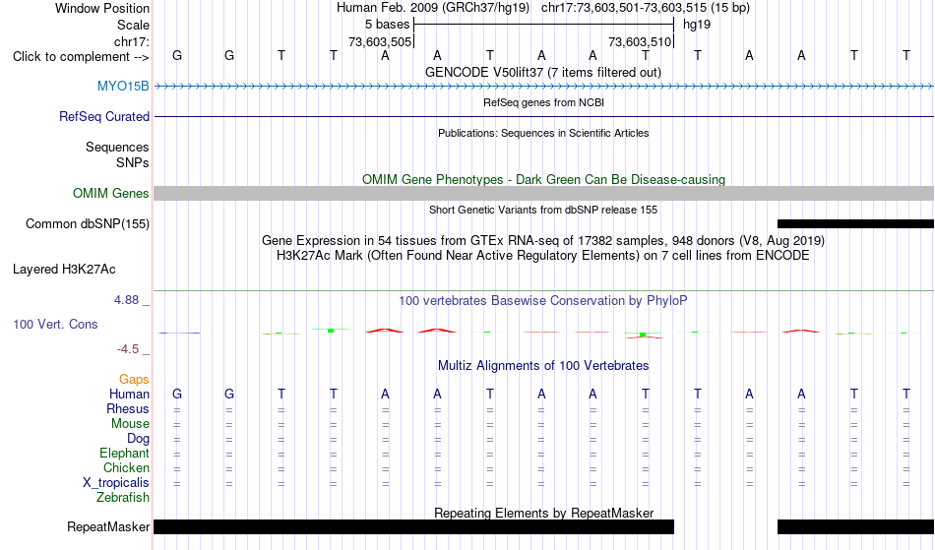The height and width of the screenshot is (550, 935).
Task: Click the Scale label
Action: click(133, 25)
